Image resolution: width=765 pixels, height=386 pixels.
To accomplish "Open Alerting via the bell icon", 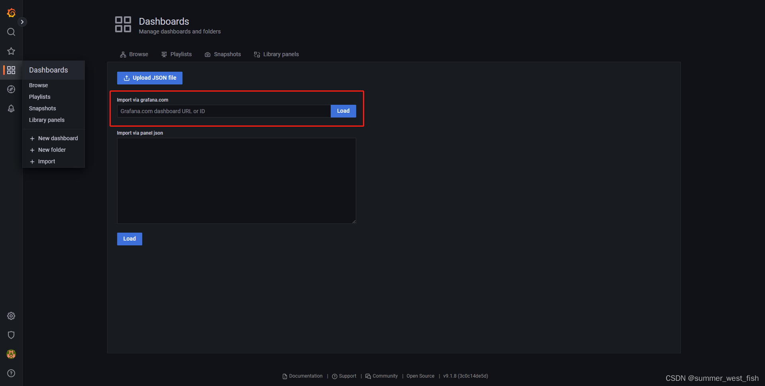I will coord(11,108).
